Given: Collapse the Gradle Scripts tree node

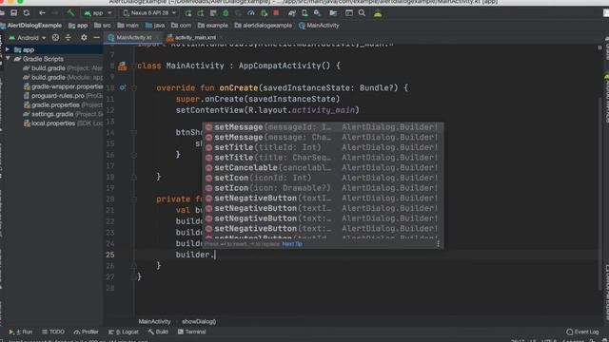Looking at the screenshot, I should [x=8, y=59].
